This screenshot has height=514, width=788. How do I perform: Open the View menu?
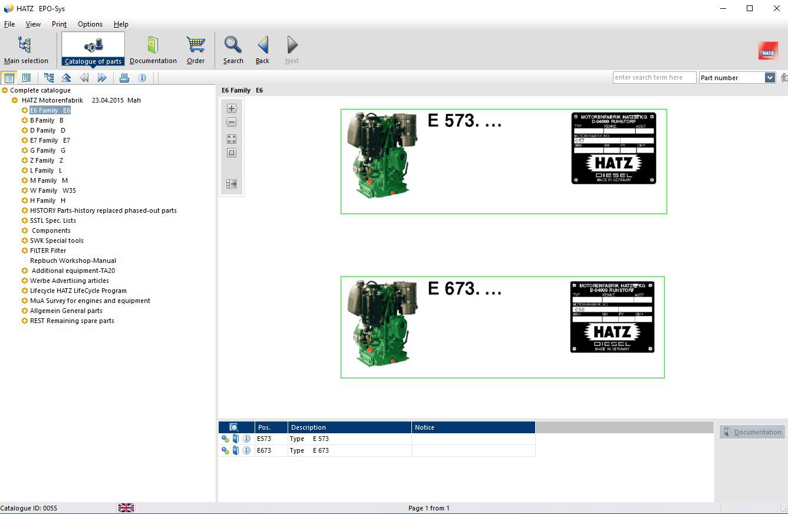(33, 24)
